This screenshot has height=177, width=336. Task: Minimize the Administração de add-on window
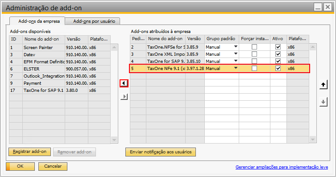318,7
